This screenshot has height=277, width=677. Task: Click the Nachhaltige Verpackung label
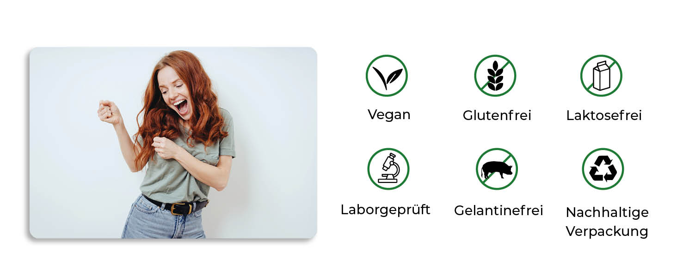click(x=607, y=222)
